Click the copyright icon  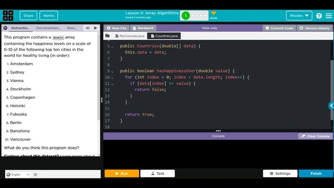(x=35, y=174)
